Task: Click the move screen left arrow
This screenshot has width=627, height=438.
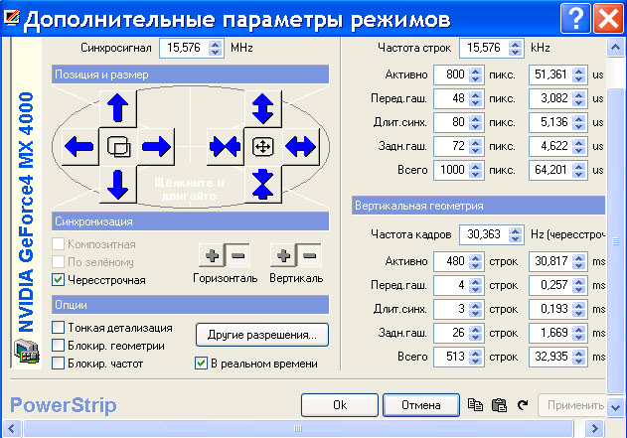Action: click(78, 147)
